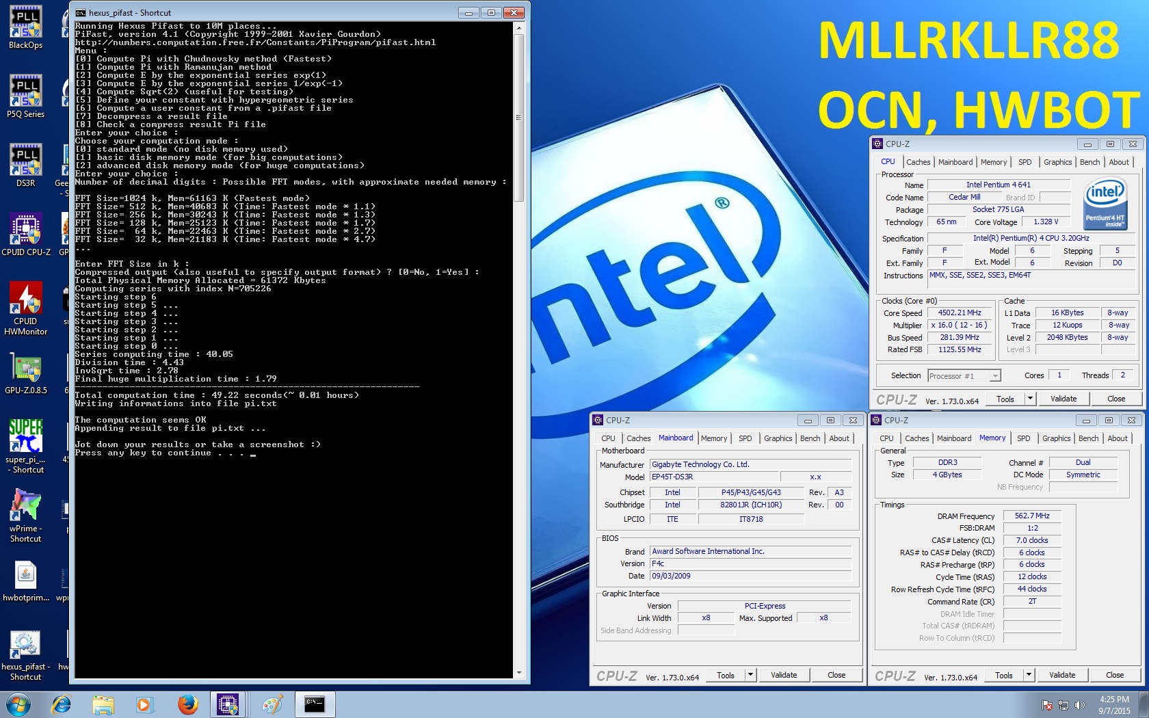Open Windows Explorer from taskbar

click(x=103, y=704)
